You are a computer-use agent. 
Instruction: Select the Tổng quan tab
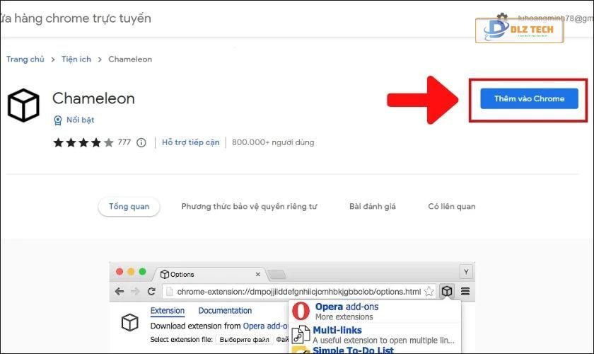pyautogui.click(x=129, y=207)
